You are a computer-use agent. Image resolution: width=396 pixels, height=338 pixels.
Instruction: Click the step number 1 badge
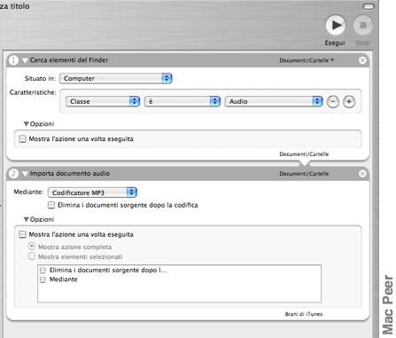[13, 60]
